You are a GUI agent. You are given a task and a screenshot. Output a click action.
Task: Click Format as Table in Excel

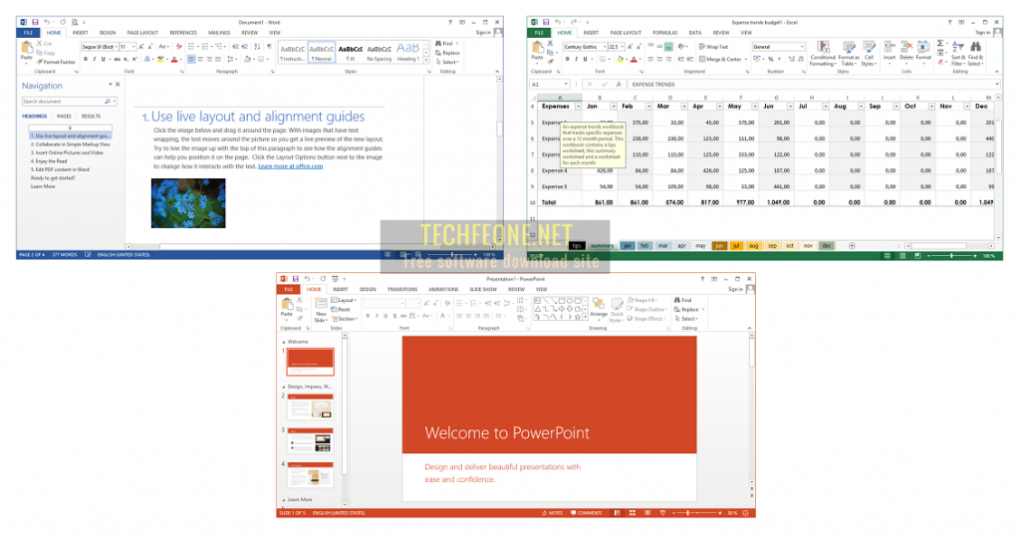point(849,54)
